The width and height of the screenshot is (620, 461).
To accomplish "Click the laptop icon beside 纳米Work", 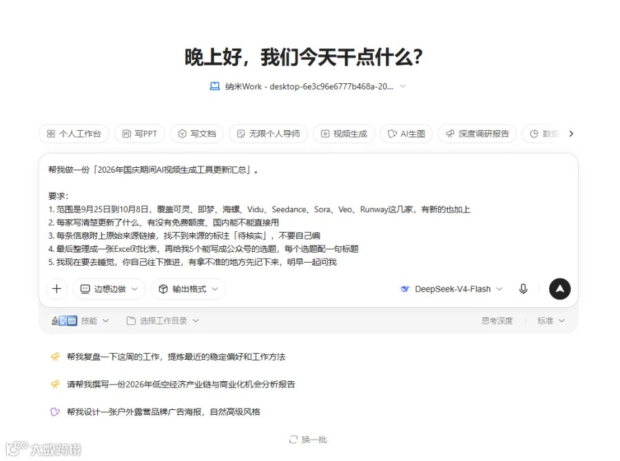I will point(215,86).
